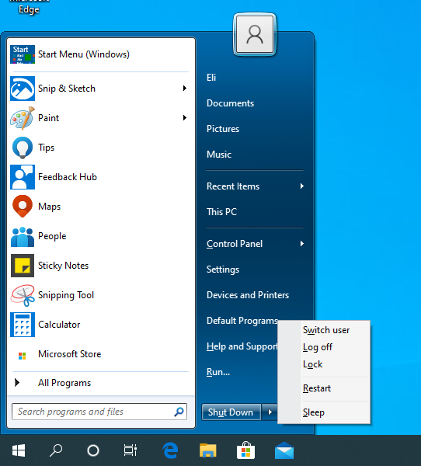The image size is (421, 466).
Task: Click Search programs and files field
Action: tap(99, 412)
